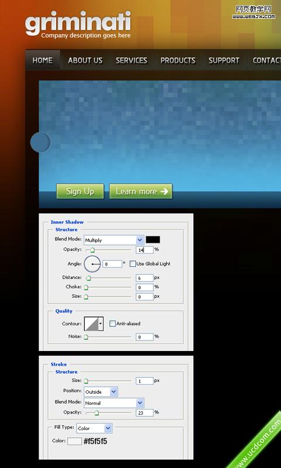Viewport: 281px width, 468px height.
Task: Click the Contour curve thumbnail
Action: pos(91,324)
